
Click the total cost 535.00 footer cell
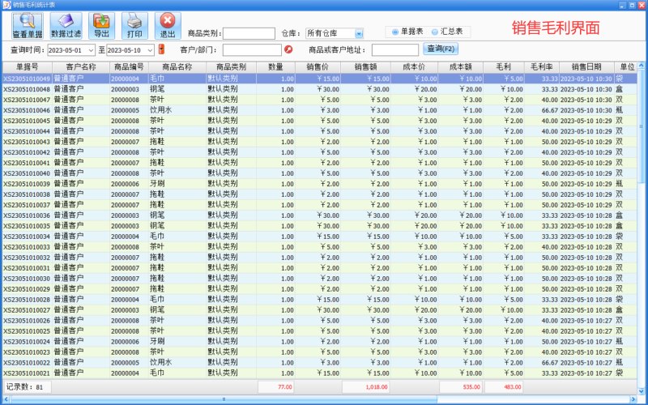460,387
